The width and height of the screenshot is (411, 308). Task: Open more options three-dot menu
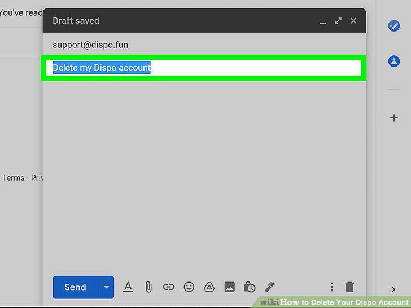coord(332,287)
